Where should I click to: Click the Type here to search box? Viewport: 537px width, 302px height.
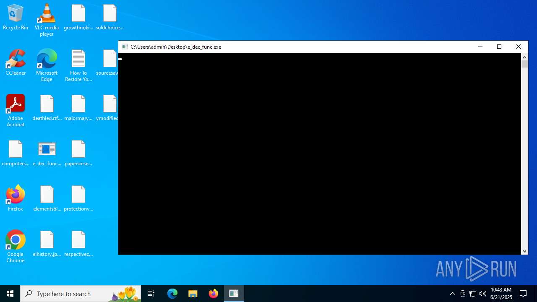tap(81, 294)
